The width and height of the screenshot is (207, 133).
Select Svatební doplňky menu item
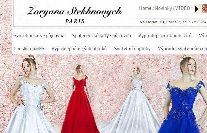click(132, 49)
